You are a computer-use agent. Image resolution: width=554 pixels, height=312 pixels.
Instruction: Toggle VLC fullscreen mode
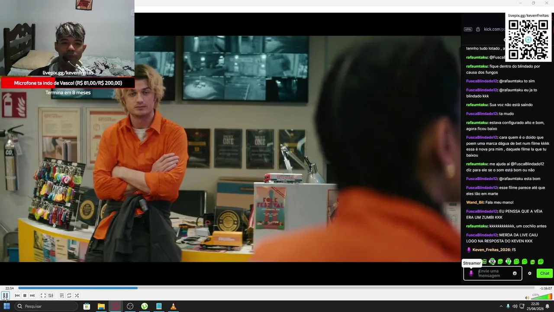[x=43, y=296]
